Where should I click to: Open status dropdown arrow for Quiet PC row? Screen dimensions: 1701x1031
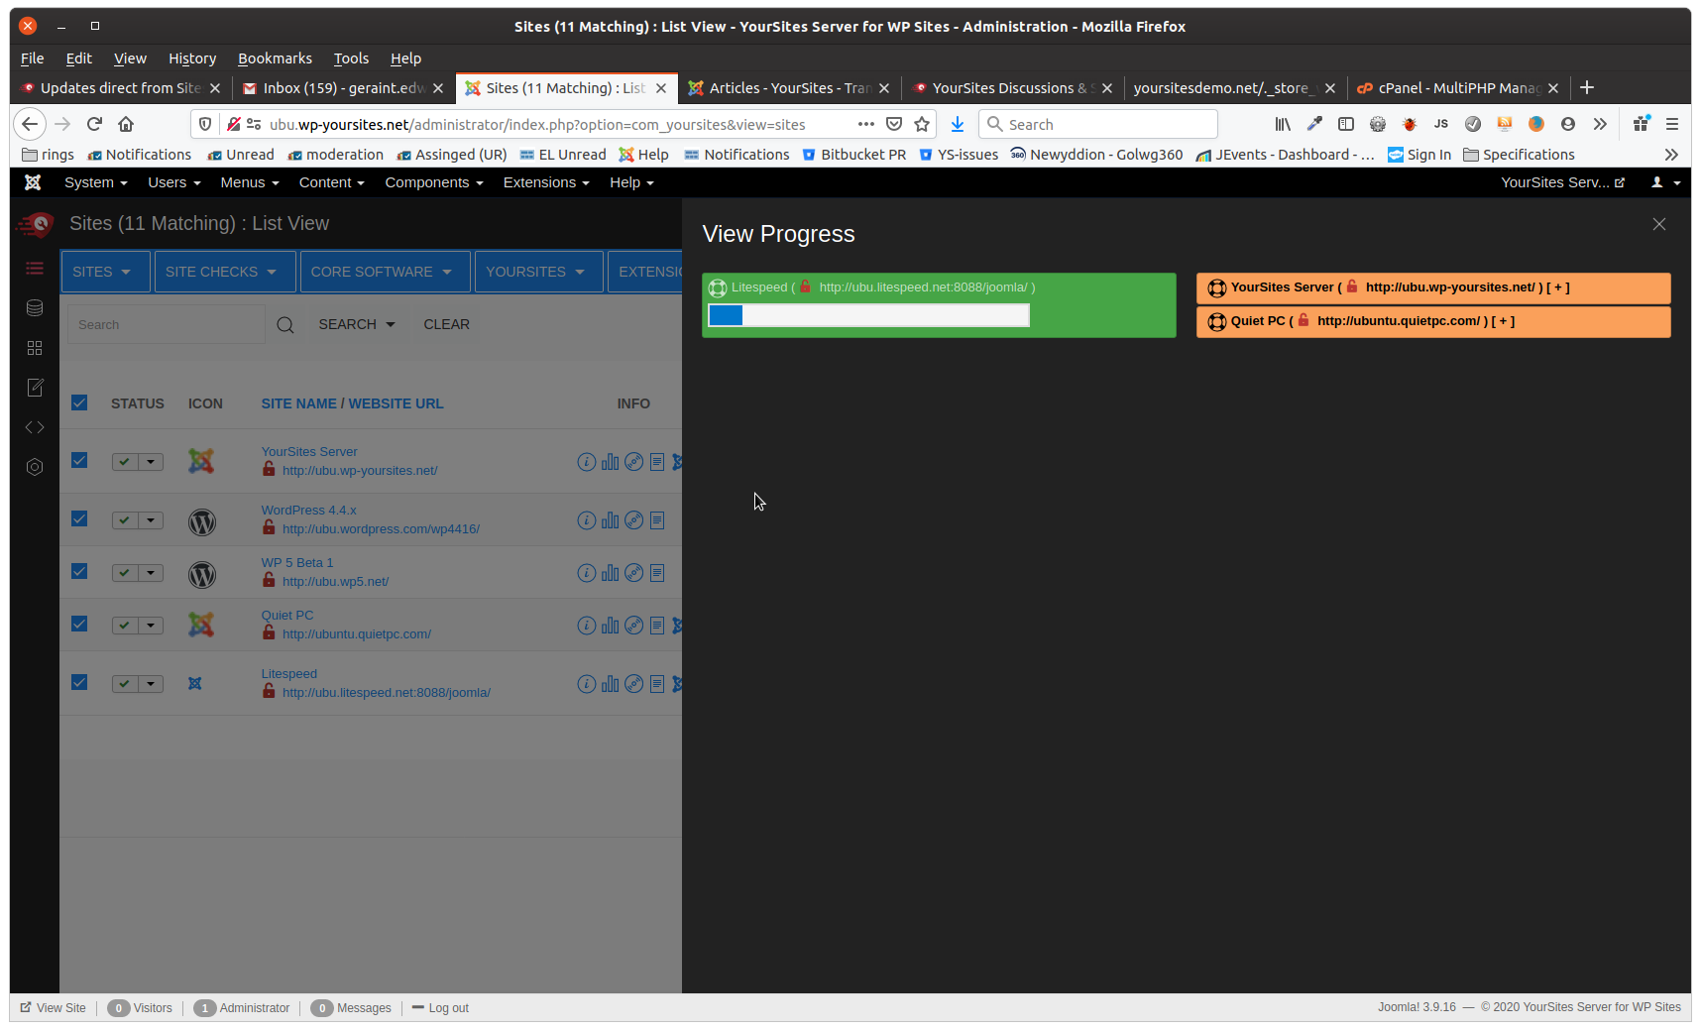tap(151, 626)
